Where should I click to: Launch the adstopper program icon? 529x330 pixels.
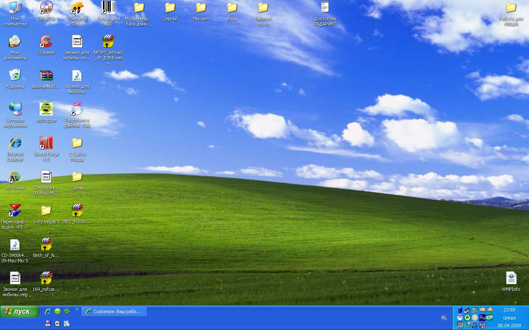pyautogui.click(x=46, y=113)
